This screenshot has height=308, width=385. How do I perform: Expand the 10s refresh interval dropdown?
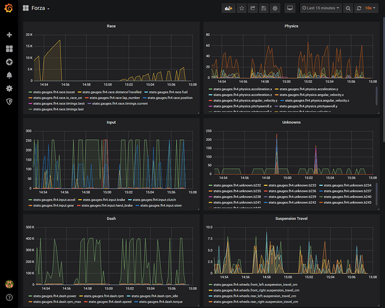click(x=370, y=8)
